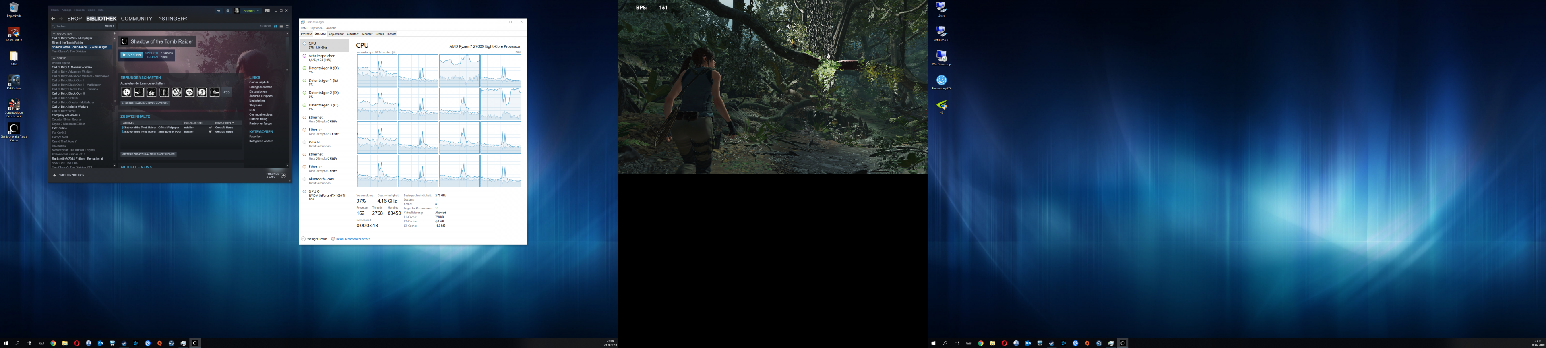Select Company of Heroes 2 in library
Screen dimensions: 1546x348
(x=66, y=115)
